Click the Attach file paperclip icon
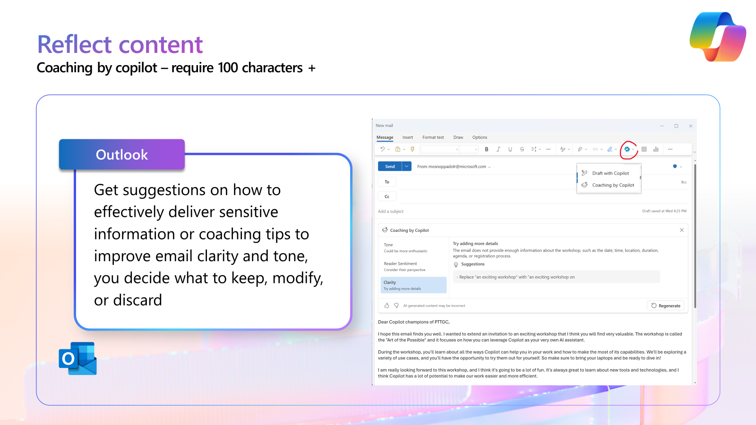Viewport: 756px width, 425px height. pyautogui.click(x=580, y=149)
